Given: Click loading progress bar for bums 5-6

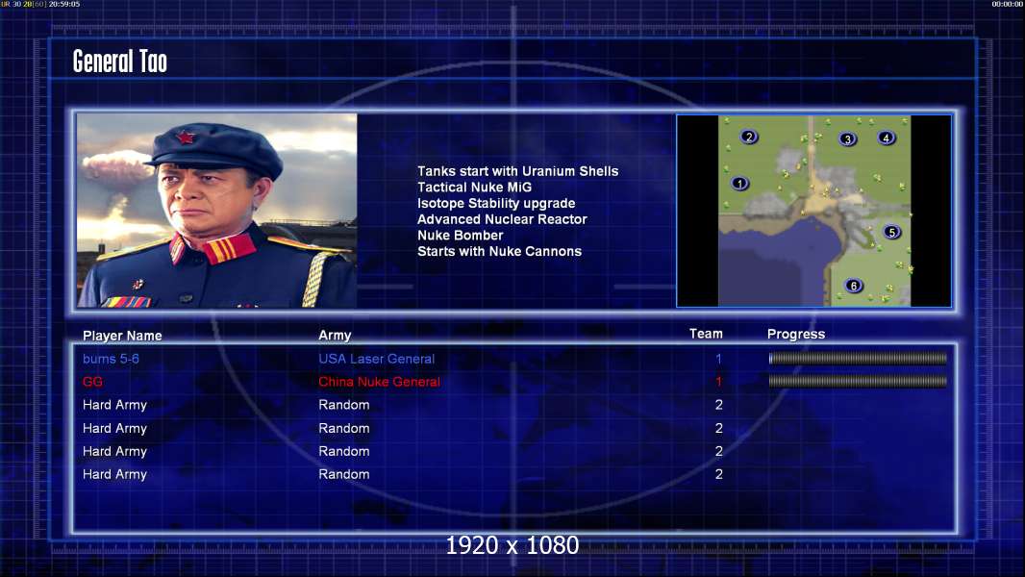Looking at the screenshot, I should 858,358.
